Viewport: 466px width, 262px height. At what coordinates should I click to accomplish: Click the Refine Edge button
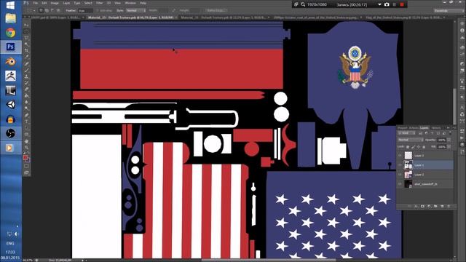click(x=216, y=10)
